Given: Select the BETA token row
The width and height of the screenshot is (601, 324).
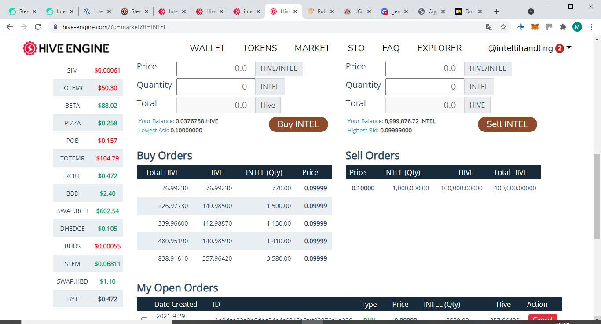Looking at the screenshot, I should pos(88,106).
